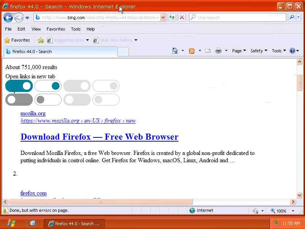Toggle the bottom light gray filled switch
305x229 pixels.
tap(77, 100)
